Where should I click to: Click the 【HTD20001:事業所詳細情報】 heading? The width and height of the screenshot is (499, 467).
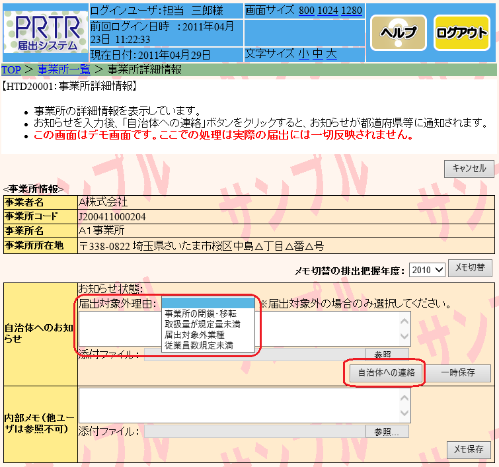69,86
